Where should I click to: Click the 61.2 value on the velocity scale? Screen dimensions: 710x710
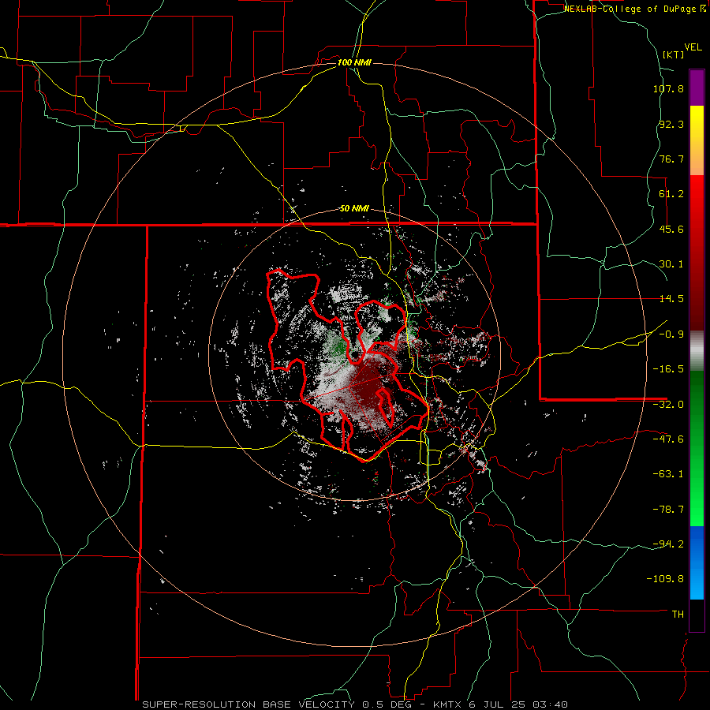pyautogui.click(x=671, y=194)
